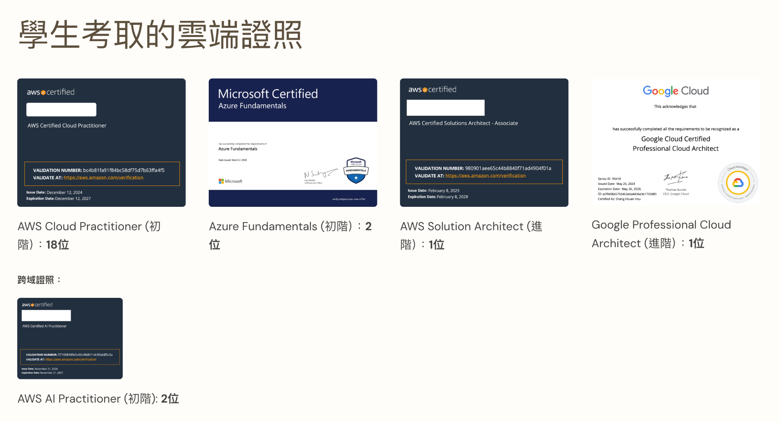Click the Google Cloud logo on the certificate
Viewport: 780px width, 422px height.
pyautogui.click(x=676, y=91)
